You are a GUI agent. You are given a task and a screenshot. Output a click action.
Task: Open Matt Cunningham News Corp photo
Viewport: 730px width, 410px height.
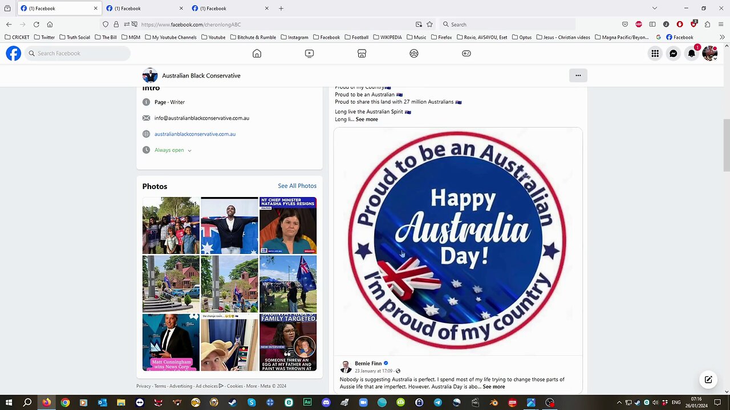tap(171, 342)
